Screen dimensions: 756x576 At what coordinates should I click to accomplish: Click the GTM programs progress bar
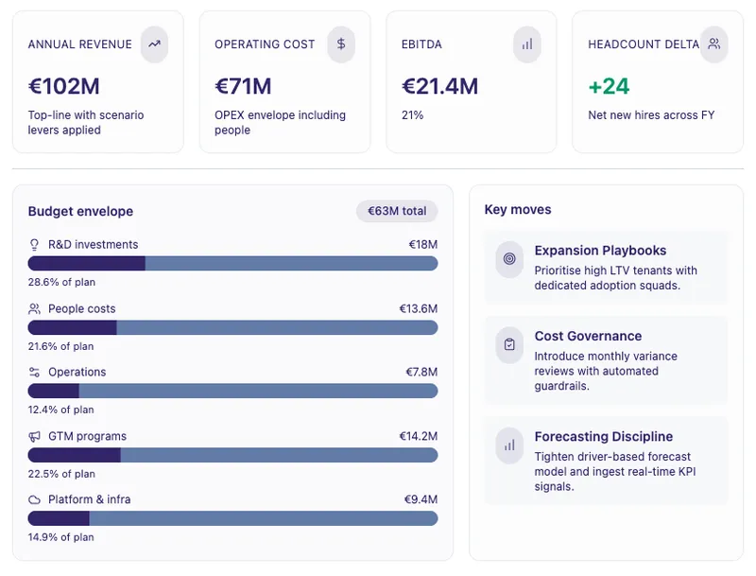[232, 455]
